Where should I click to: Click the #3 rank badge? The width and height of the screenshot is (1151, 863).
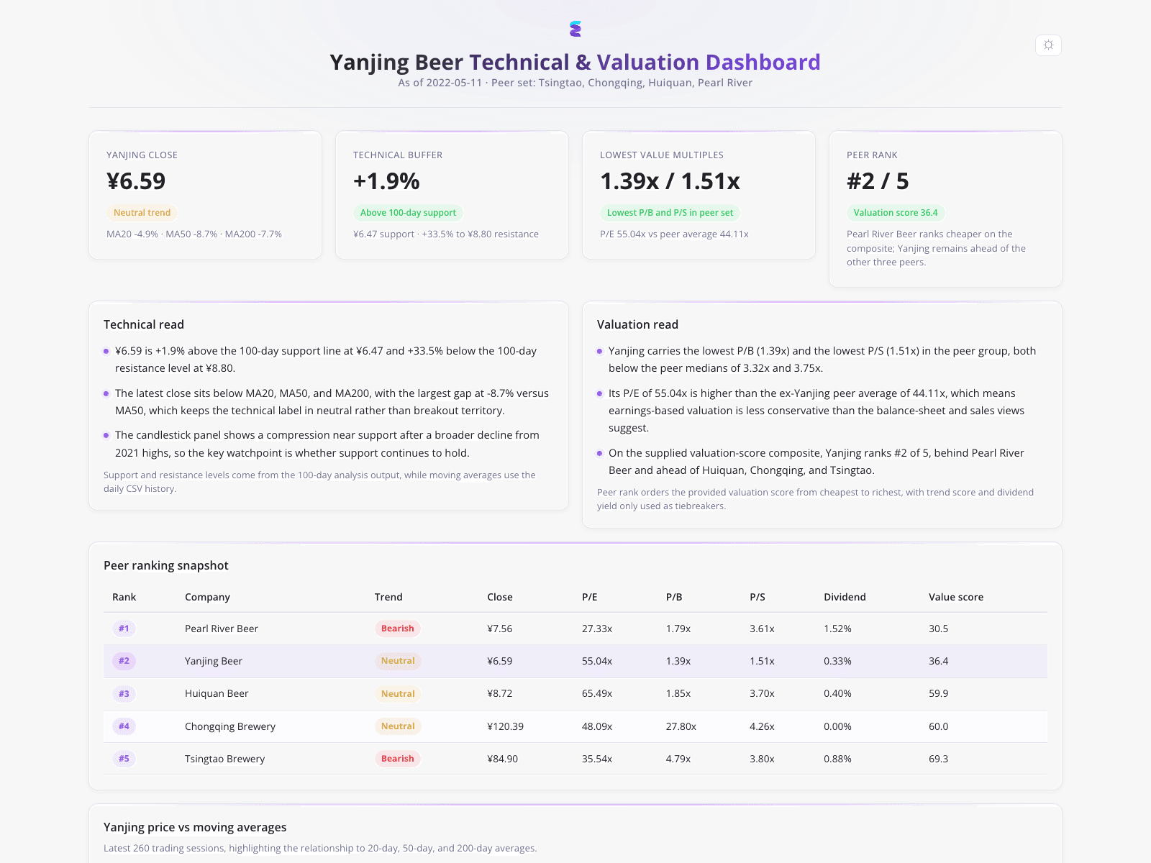[x=124, y=694]
